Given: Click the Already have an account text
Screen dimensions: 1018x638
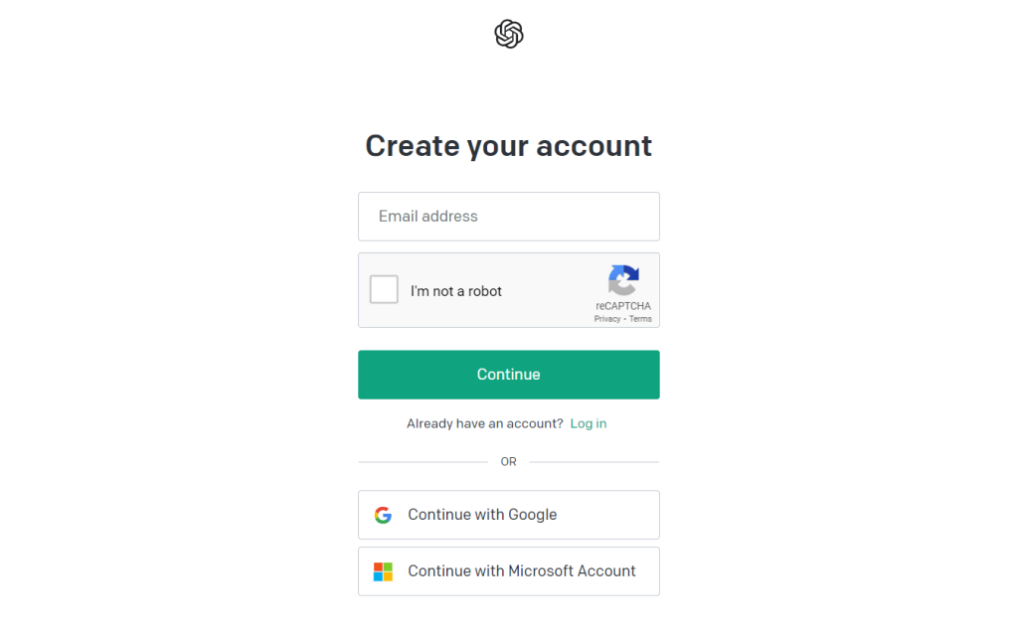Looking at the screenshot, I should coord(485,423).
